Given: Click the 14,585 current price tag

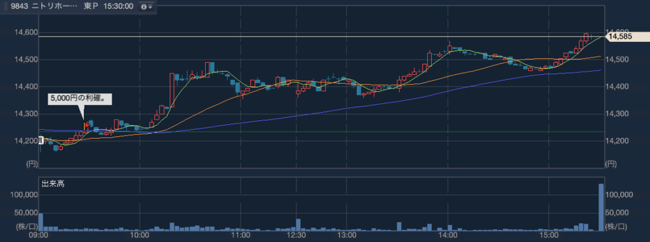Looking at the screenshot, I should [628, 37].
